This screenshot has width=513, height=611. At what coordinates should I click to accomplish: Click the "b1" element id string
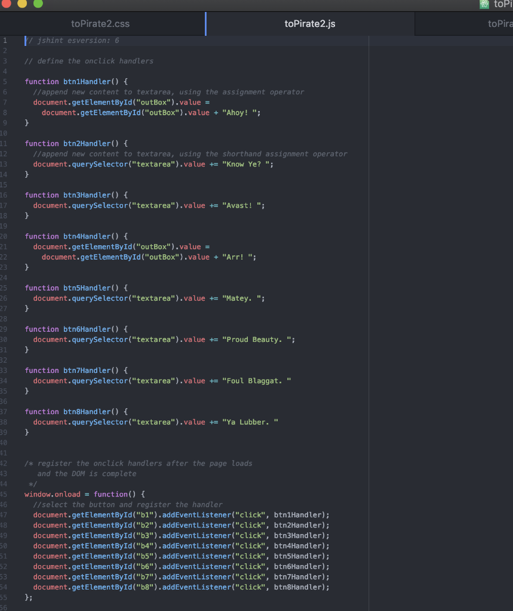click(145, 515)
